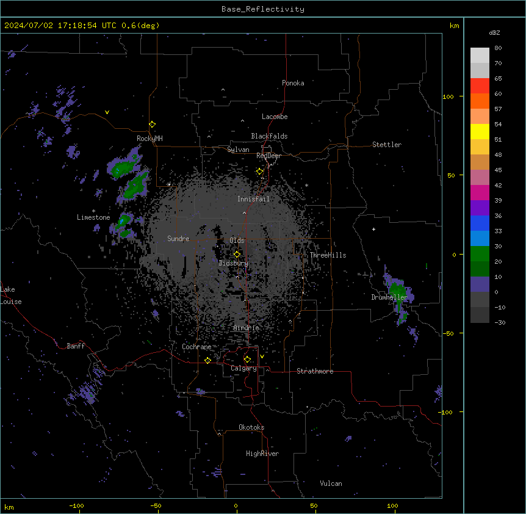Viewport: 526px width, 514px height.
Task: Click the Innisfail city label
Action: coord(253,199)
